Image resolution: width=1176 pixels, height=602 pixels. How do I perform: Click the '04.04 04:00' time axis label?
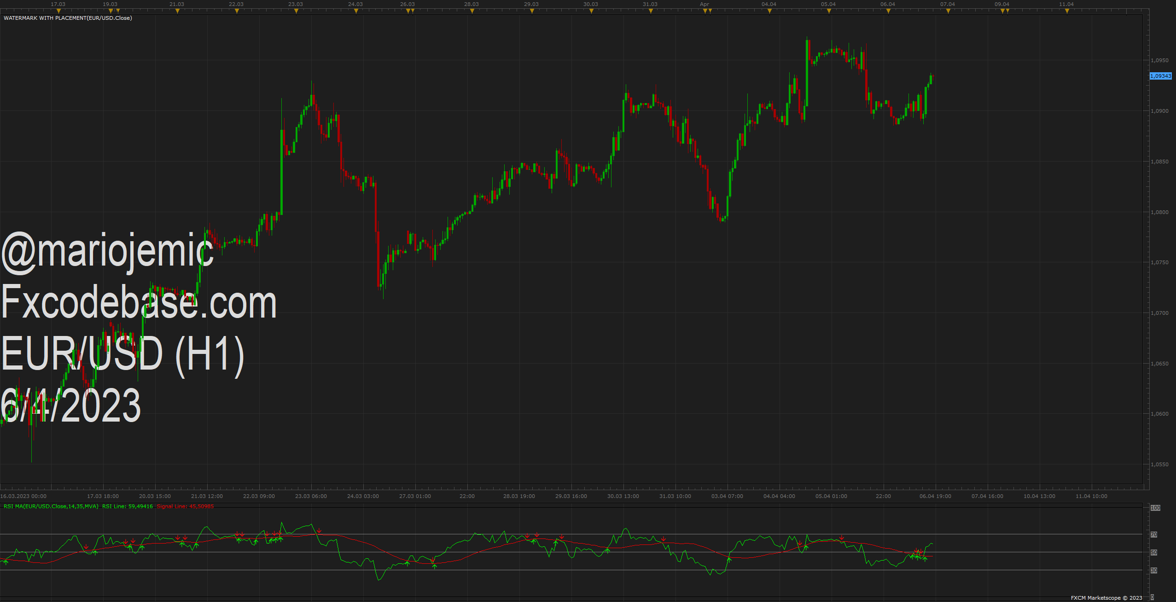[x=780, y=496]
